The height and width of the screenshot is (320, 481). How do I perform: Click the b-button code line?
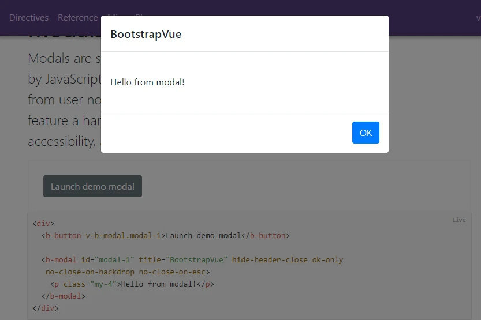166,235
